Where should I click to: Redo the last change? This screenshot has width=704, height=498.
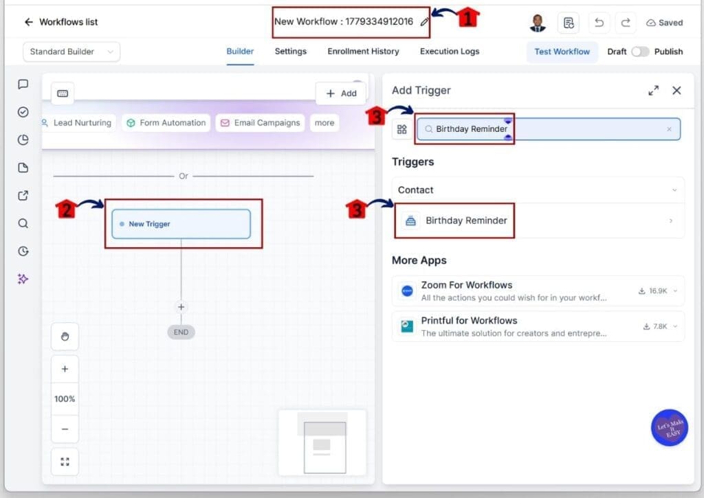click(x=626, y=23)
